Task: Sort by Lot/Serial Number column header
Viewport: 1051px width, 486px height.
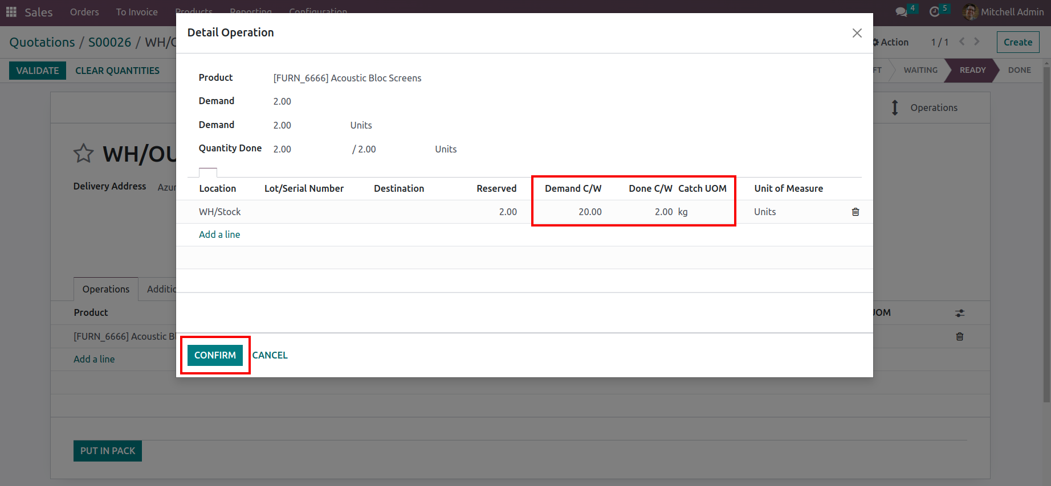Action: coord(304,188)
